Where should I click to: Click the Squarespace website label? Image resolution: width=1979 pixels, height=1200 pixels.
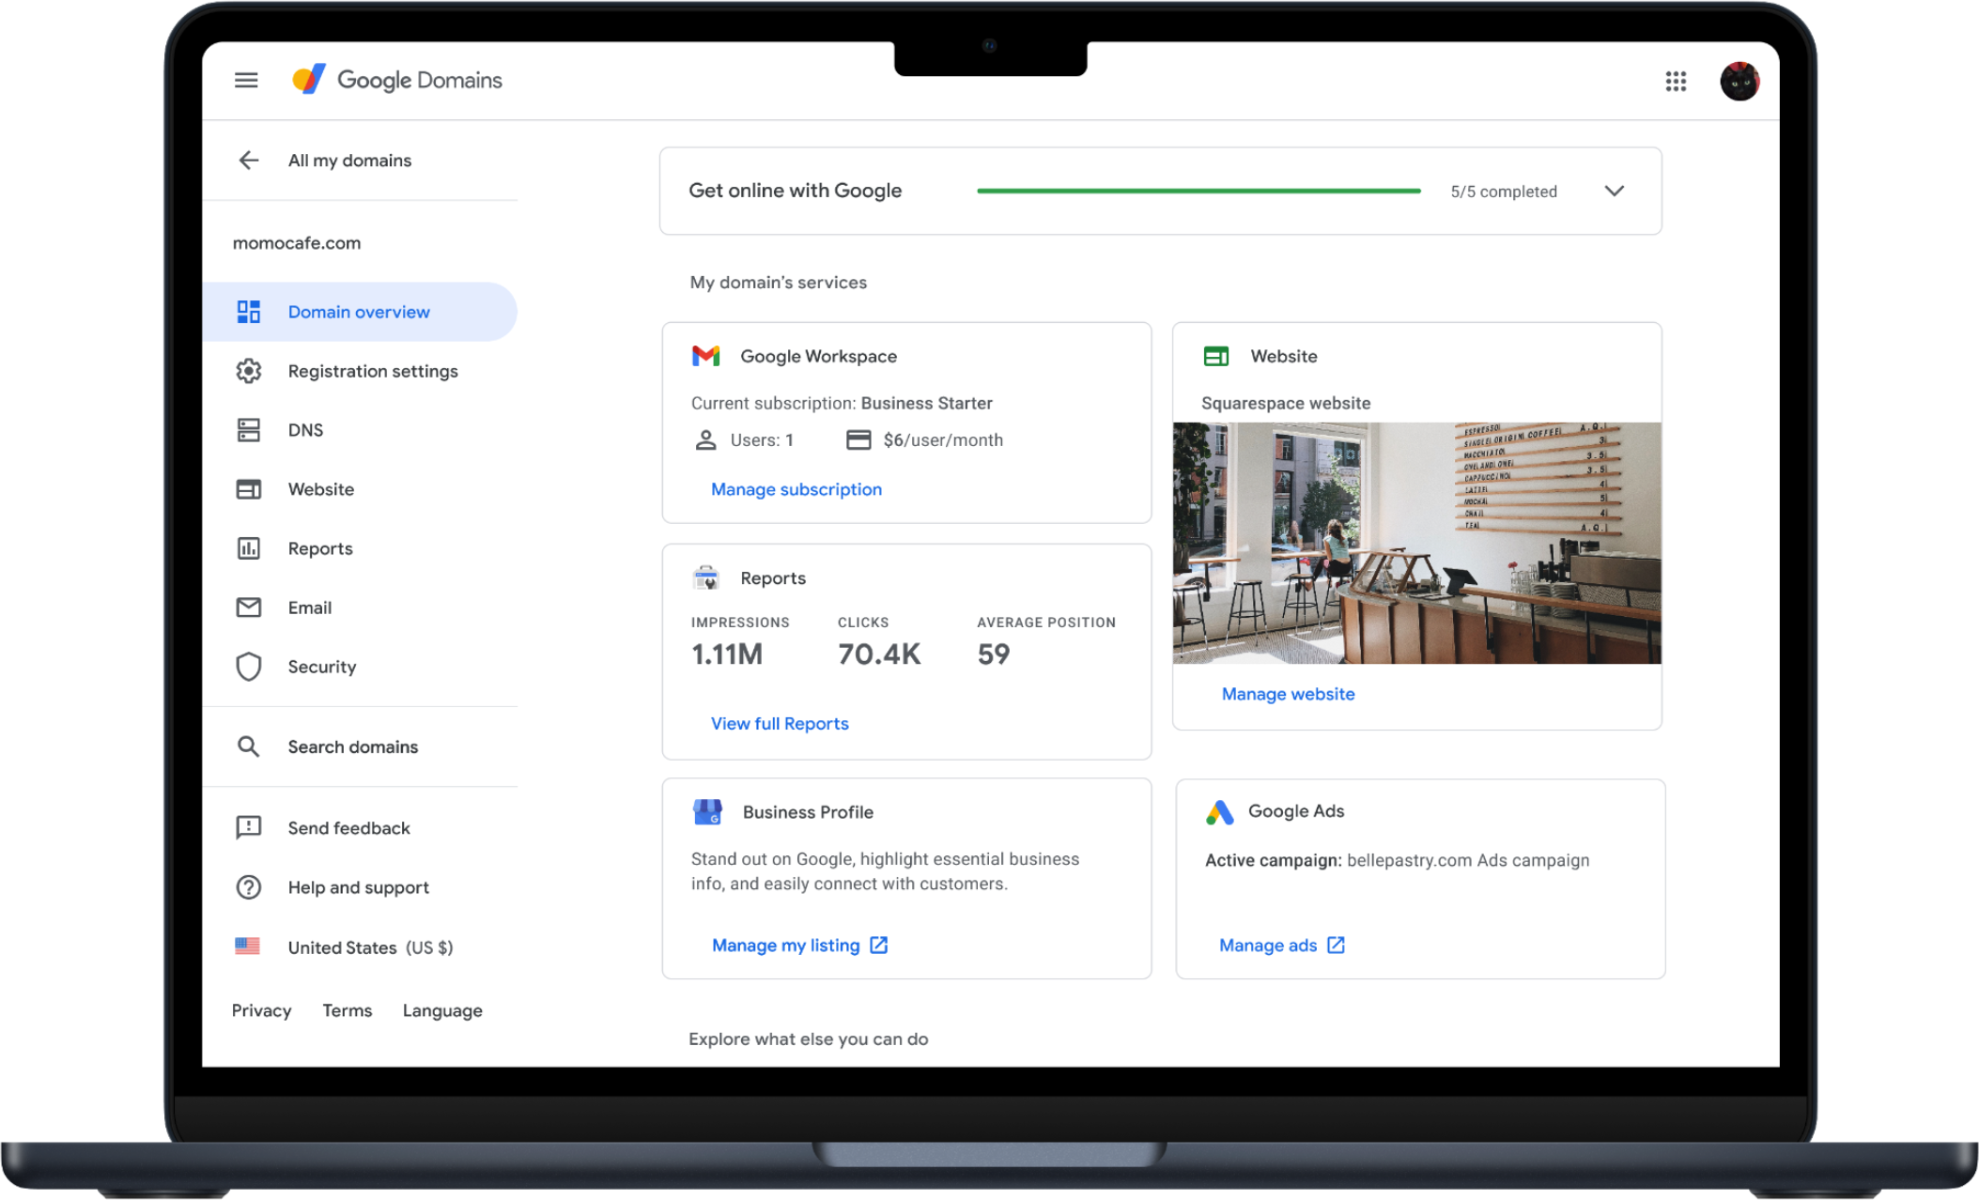pyautogui.click(x=1286, y=403)
